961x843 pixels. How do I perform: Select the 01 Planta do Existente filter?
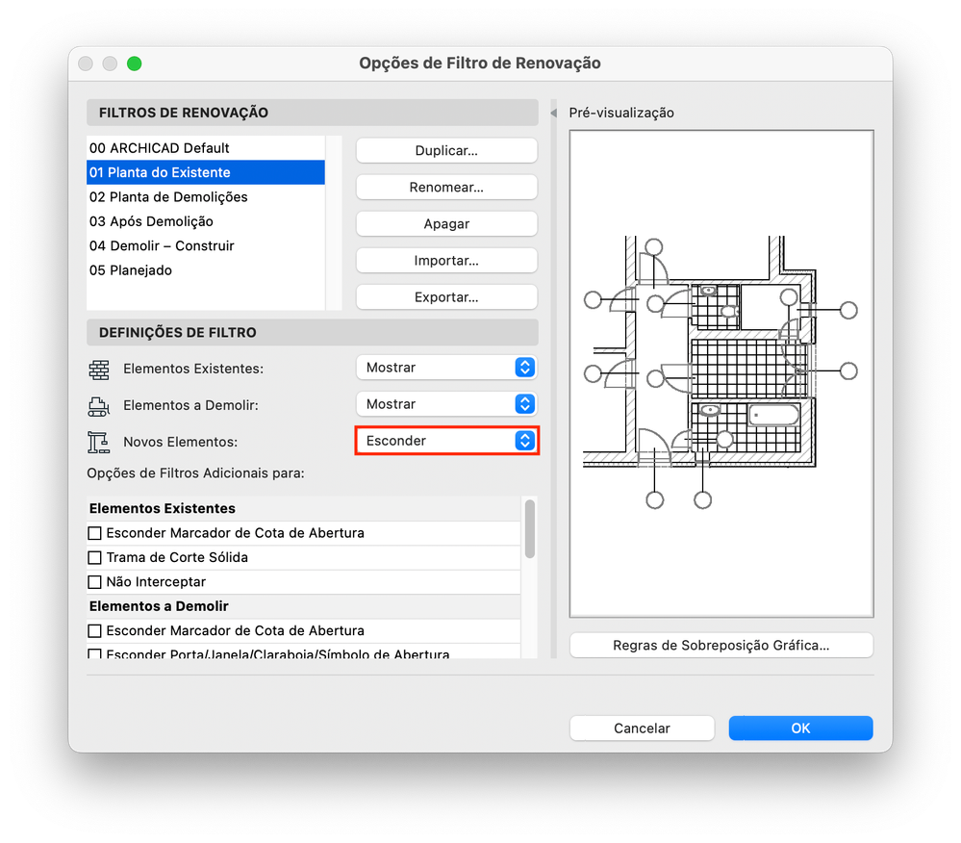click(205, 173)
